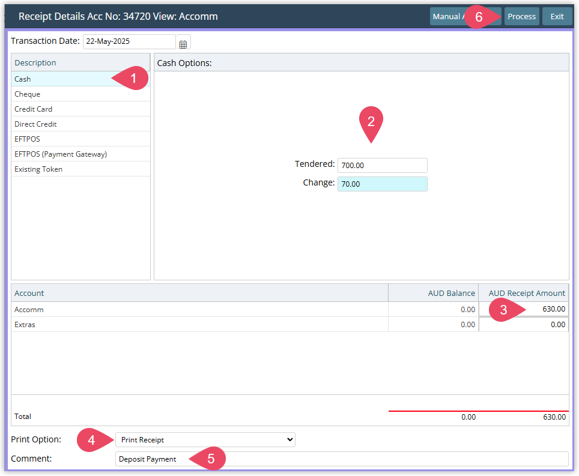Click the AUD Receipt Amount column header

(x=524, y=293)
